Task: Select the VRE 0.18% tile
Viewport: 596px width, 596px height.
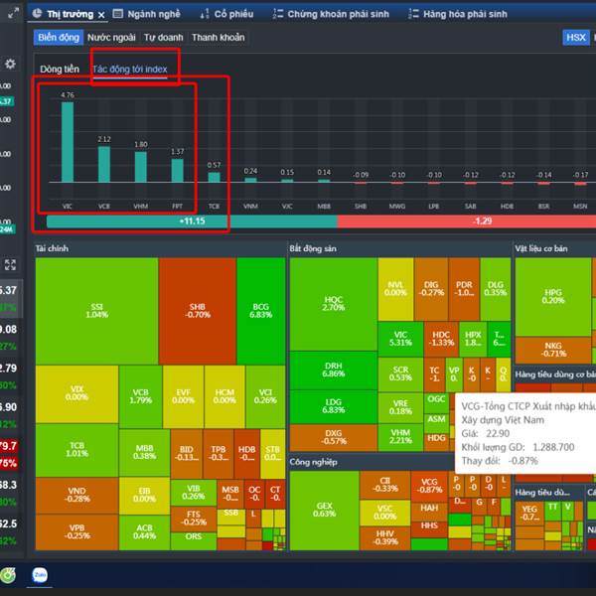Action: tap(400, 407)
